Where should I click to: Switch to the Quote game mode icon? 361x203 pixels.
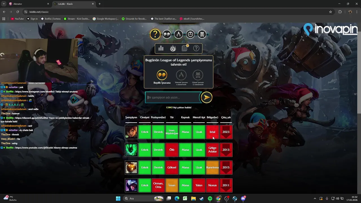167,34
